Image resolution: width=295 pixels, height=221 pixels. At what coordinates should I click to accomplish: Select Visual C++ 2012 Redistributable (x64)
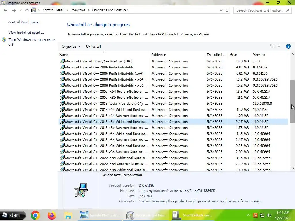click(173, 104)
